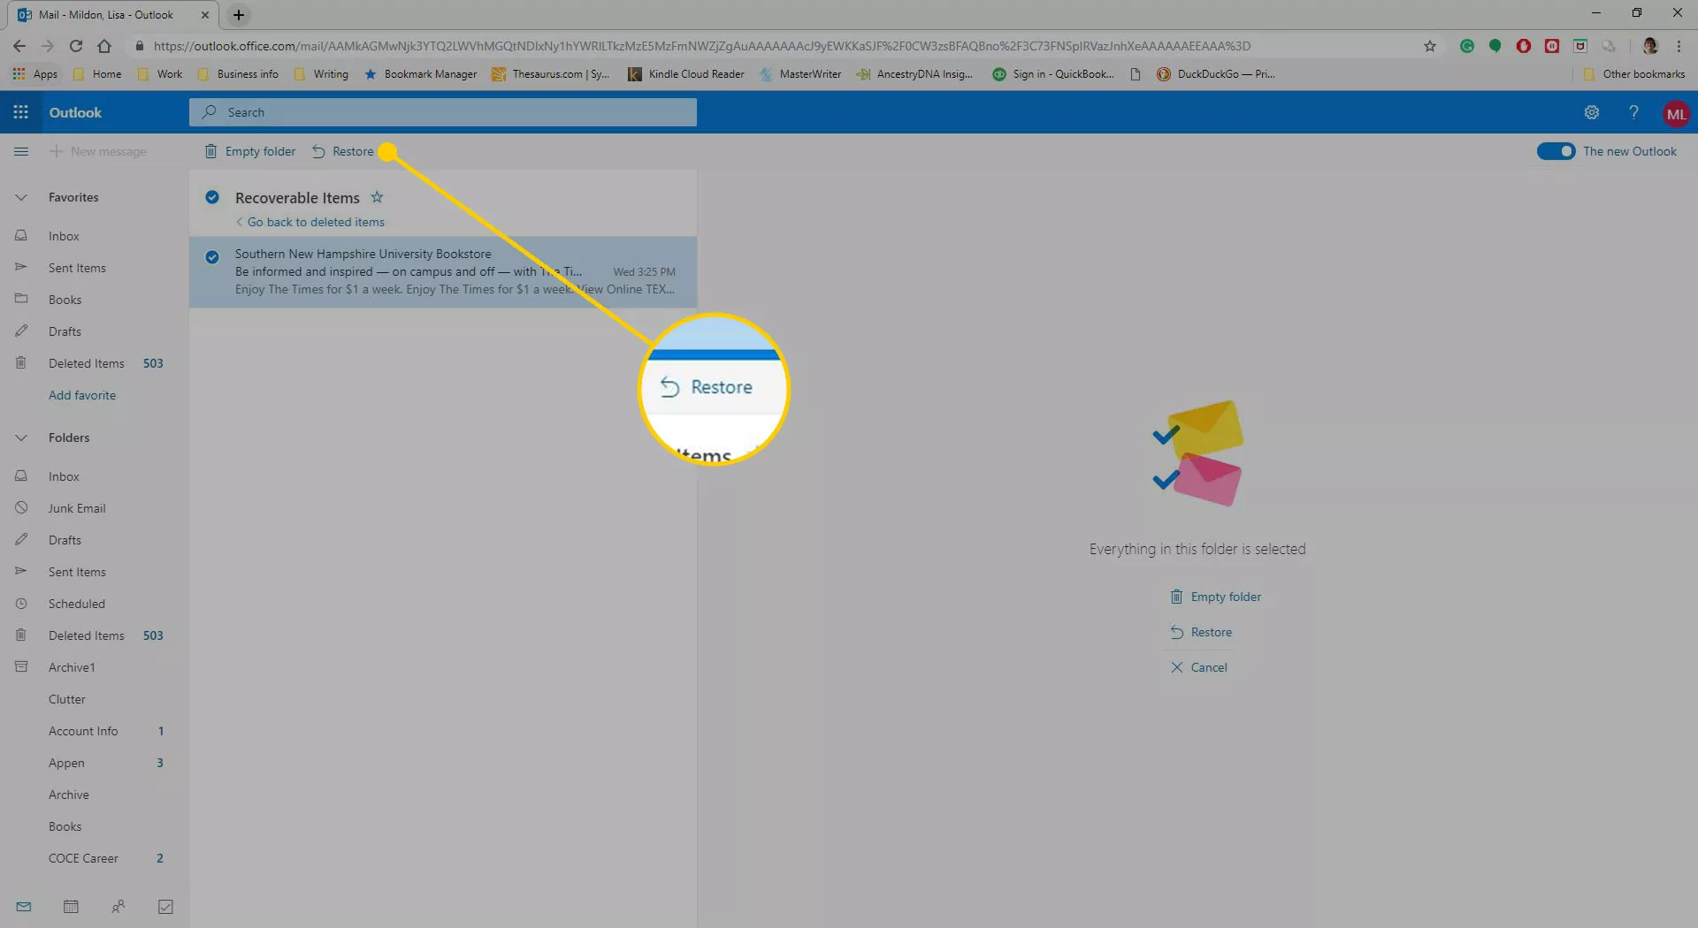The height and width of the screenshot is (928, 1698).
Task: Click the Grammarly extension icon
Action: (x=1467, y=46)
